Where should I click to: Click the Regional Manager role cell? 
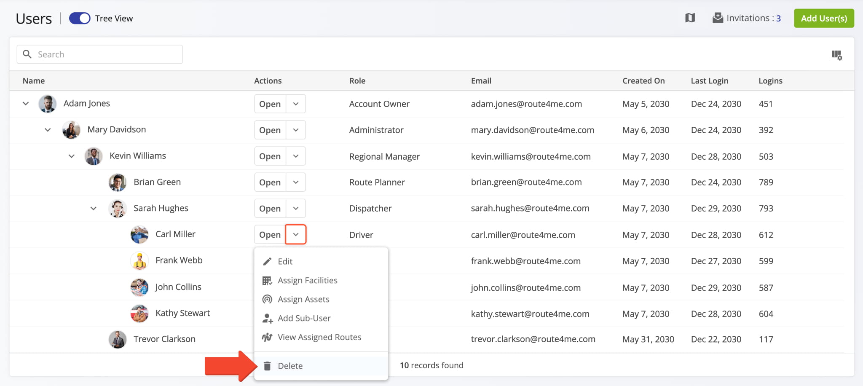tap(384, 156)
